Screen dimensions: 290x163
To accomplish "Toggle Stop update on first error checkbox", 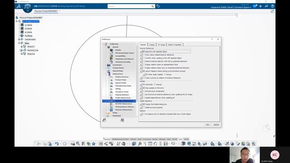I will [x=144, y=88].
